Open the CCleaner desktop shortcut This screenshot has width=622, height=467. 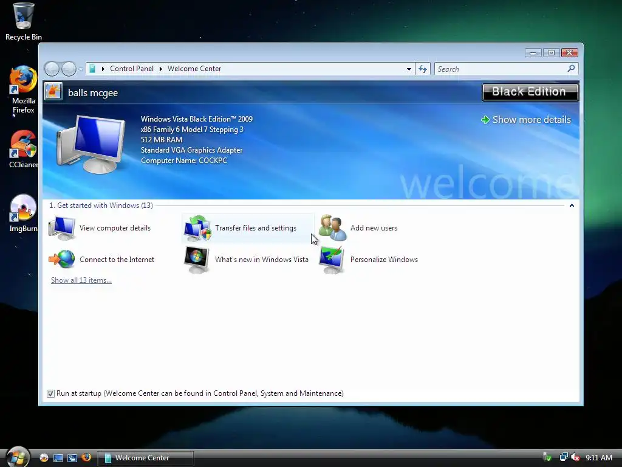pyautogui.click(x=23, y=149)
